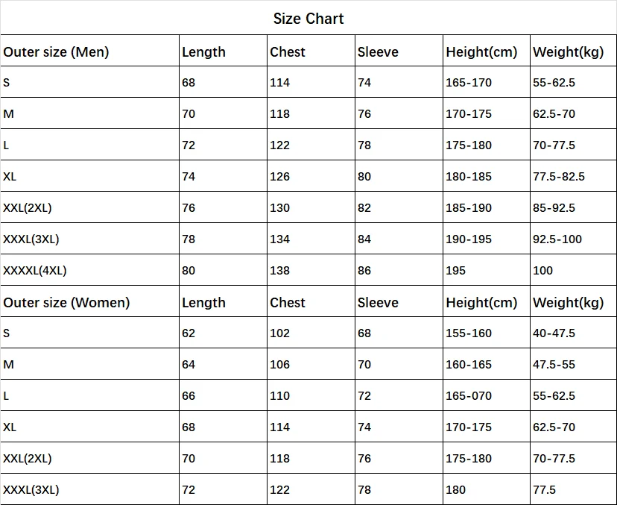Viewport: 617px width, 505px height.
Task: Click men's Height(cm) column header
Action: click(481, 52)
